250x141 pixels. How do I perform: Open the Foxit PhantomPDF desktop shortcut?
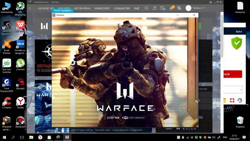click(7, 85)
